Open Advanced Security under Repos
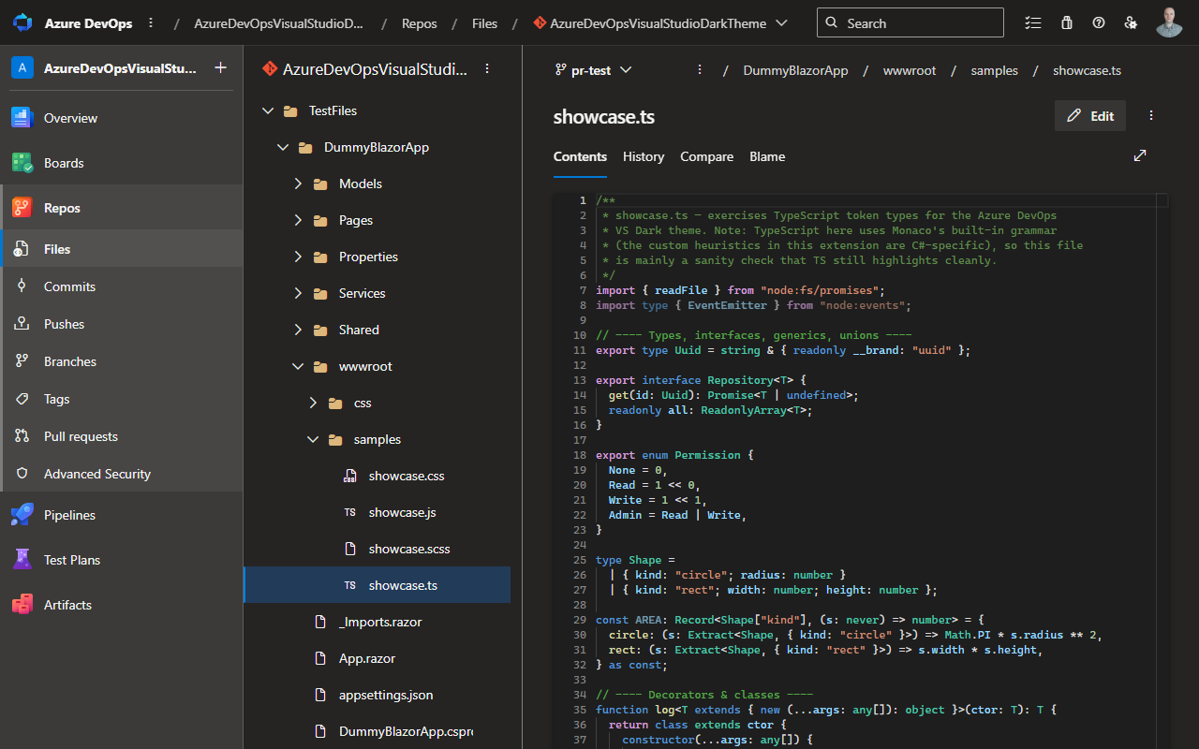The width and height of the screenshot is (1199, 749). click(x=122, y=474)
